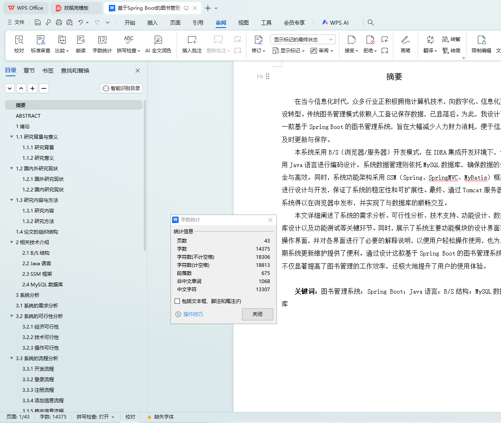This screenshot has height=423, width=501.
Task: Click the undo arrow icon
Action: click(x=81, y=22)
